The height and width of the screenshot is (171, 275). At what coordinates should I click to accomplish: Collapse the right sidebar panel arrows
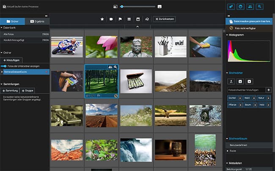(229, 16)
